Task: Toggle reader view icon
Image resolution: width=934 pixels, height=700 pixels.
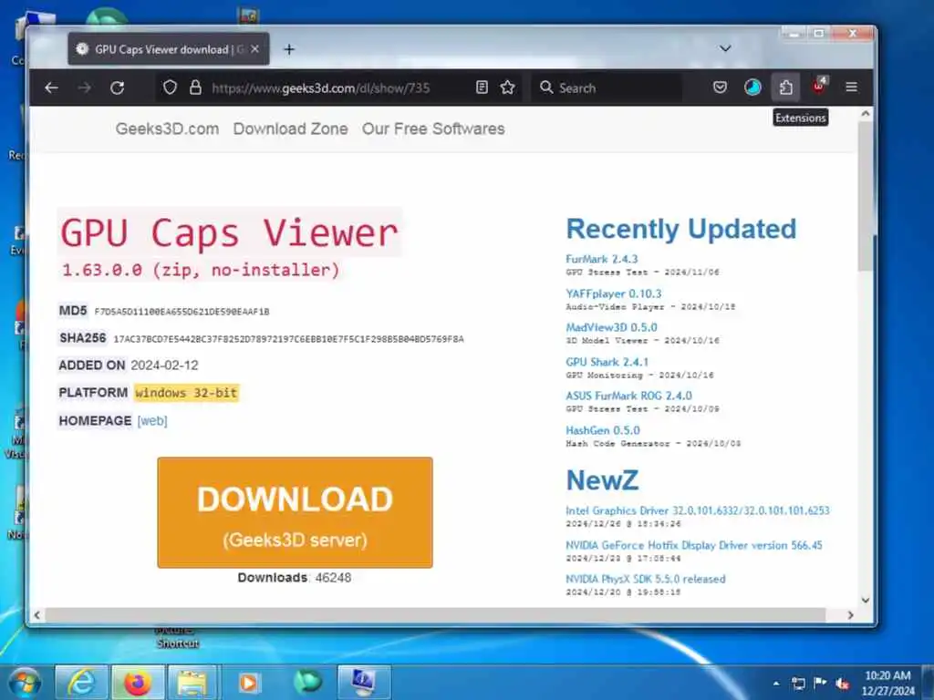Action: point(482,87)
